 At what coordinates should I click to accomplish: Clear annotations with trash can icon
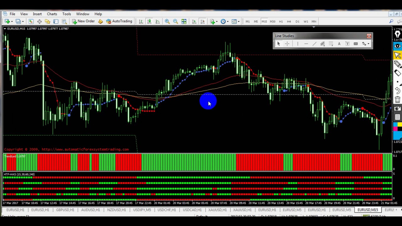click(397, 100)
